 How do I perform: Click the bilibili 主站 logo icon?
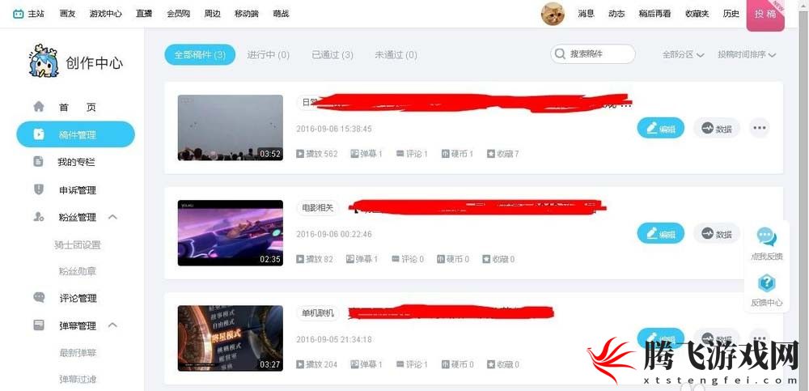[19, 14]
